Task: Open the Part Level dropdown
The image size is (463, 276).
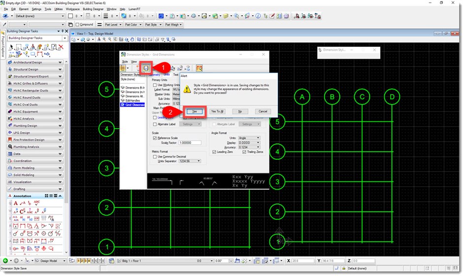Action: pos(113,25)
